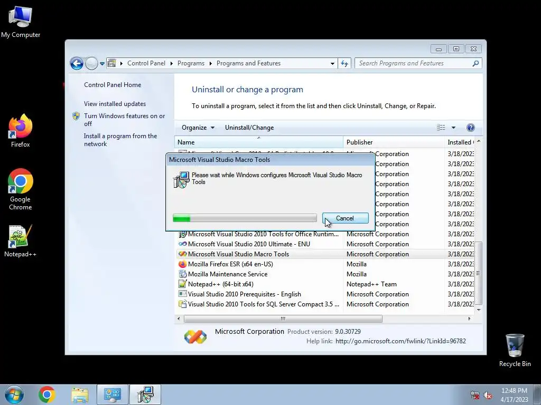Click the search magnifier icon

[x=475, y=63]
